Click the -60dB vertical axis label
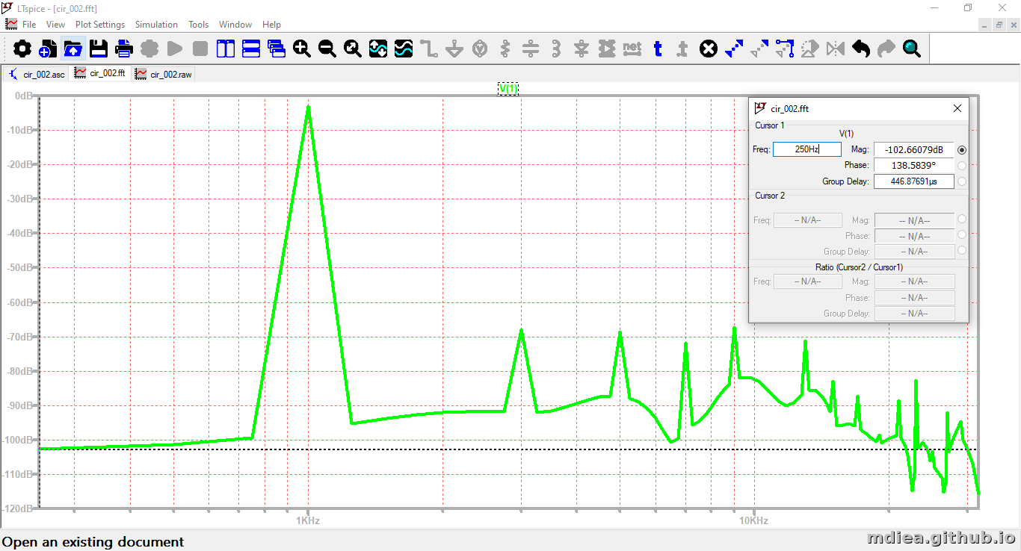 coord(19,302)
